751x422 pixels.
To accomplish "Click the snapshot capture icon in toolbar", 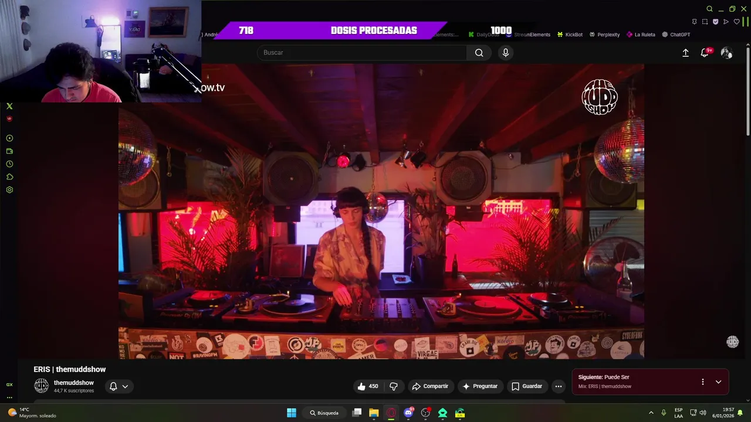I will [x=705, y=22].
